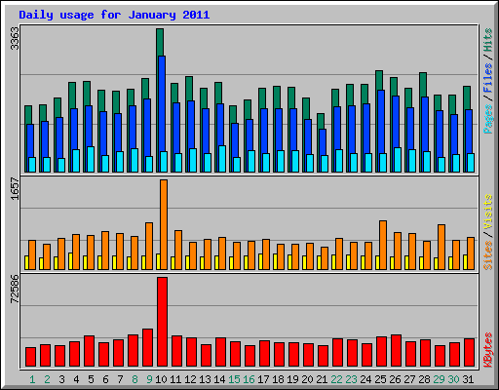Click the Files legend label

(488, 77)
